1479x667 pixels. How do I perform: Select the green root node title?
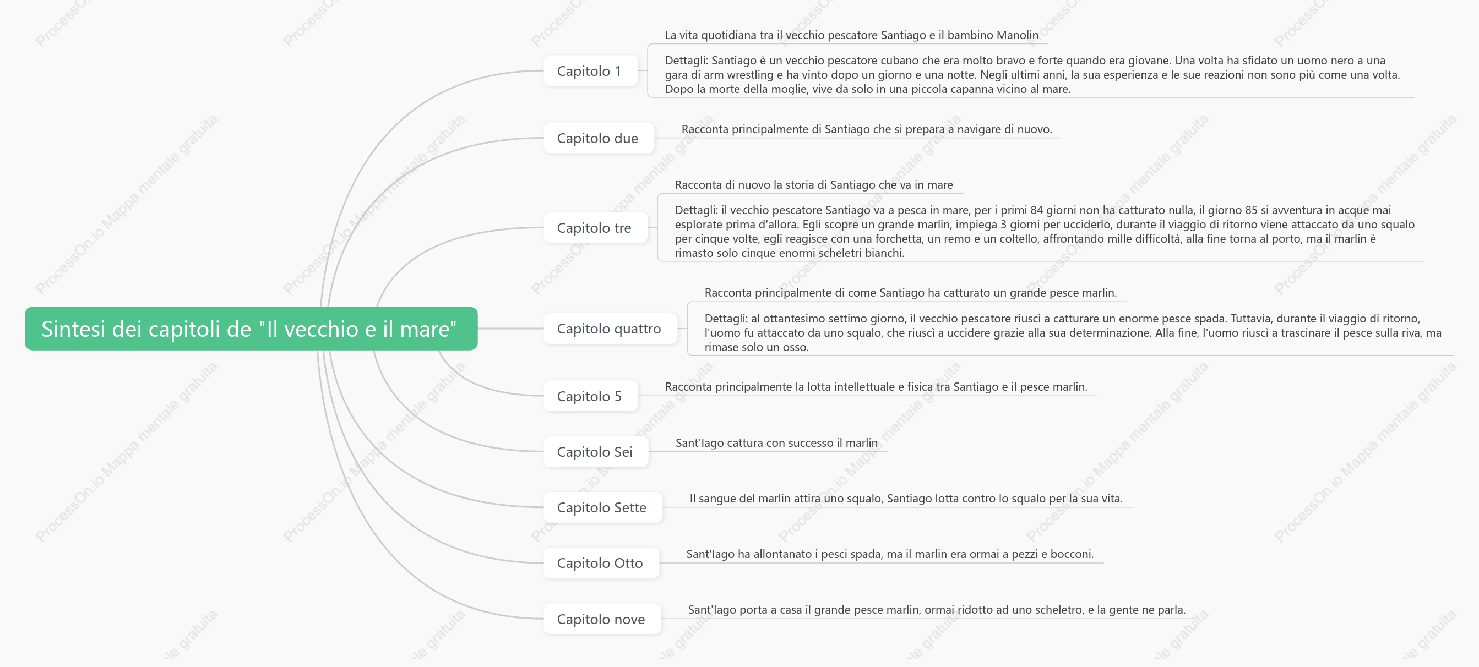tap(251, 329)
